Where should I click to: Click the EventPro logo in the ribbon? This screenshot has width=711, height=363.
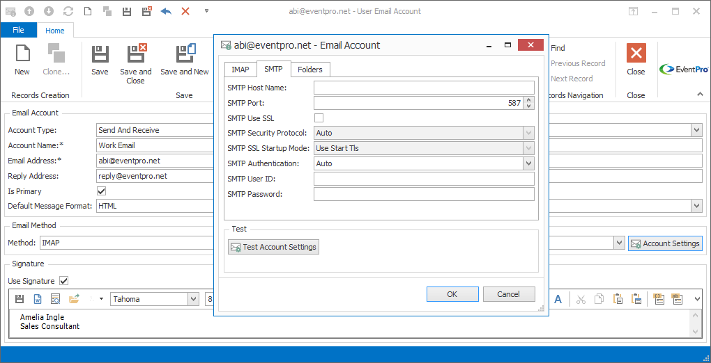click(683, 70)
